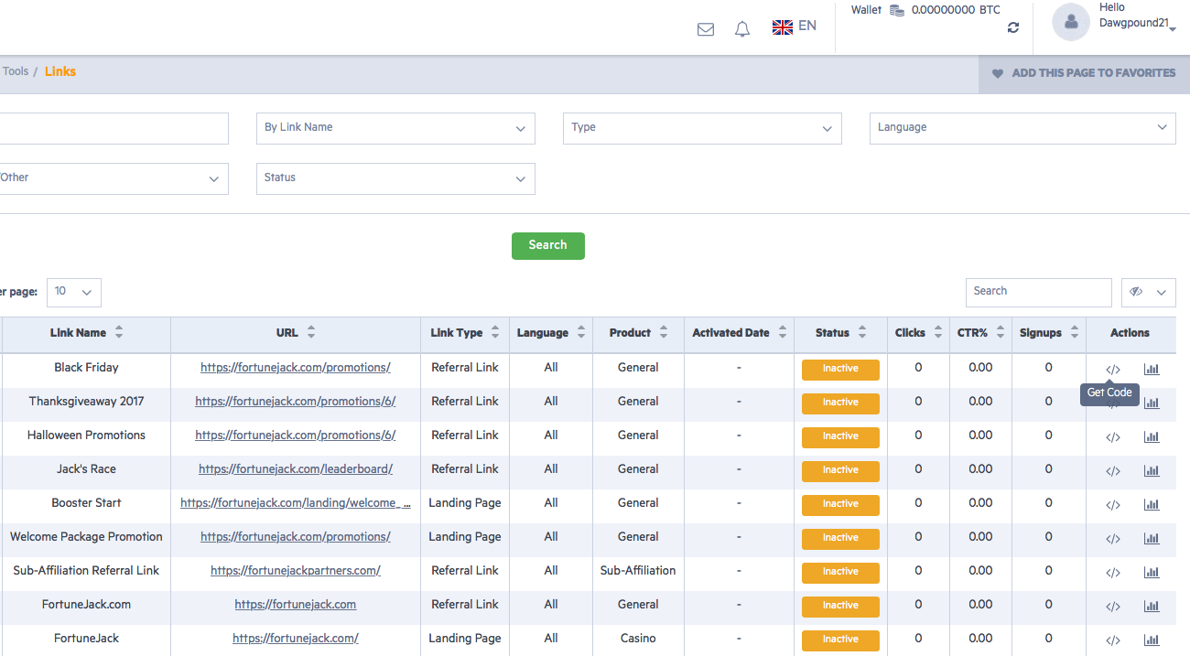
Task: Open the Booster Start landing URL
Action: pyautogui.click(x=296, y=503)
